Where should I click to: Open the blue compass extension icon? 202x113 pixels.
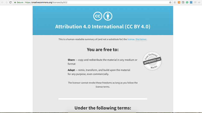point(191,2)
